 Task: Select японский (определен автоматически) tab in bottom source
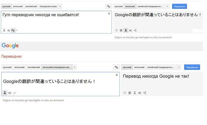click(x=57, y=67)
